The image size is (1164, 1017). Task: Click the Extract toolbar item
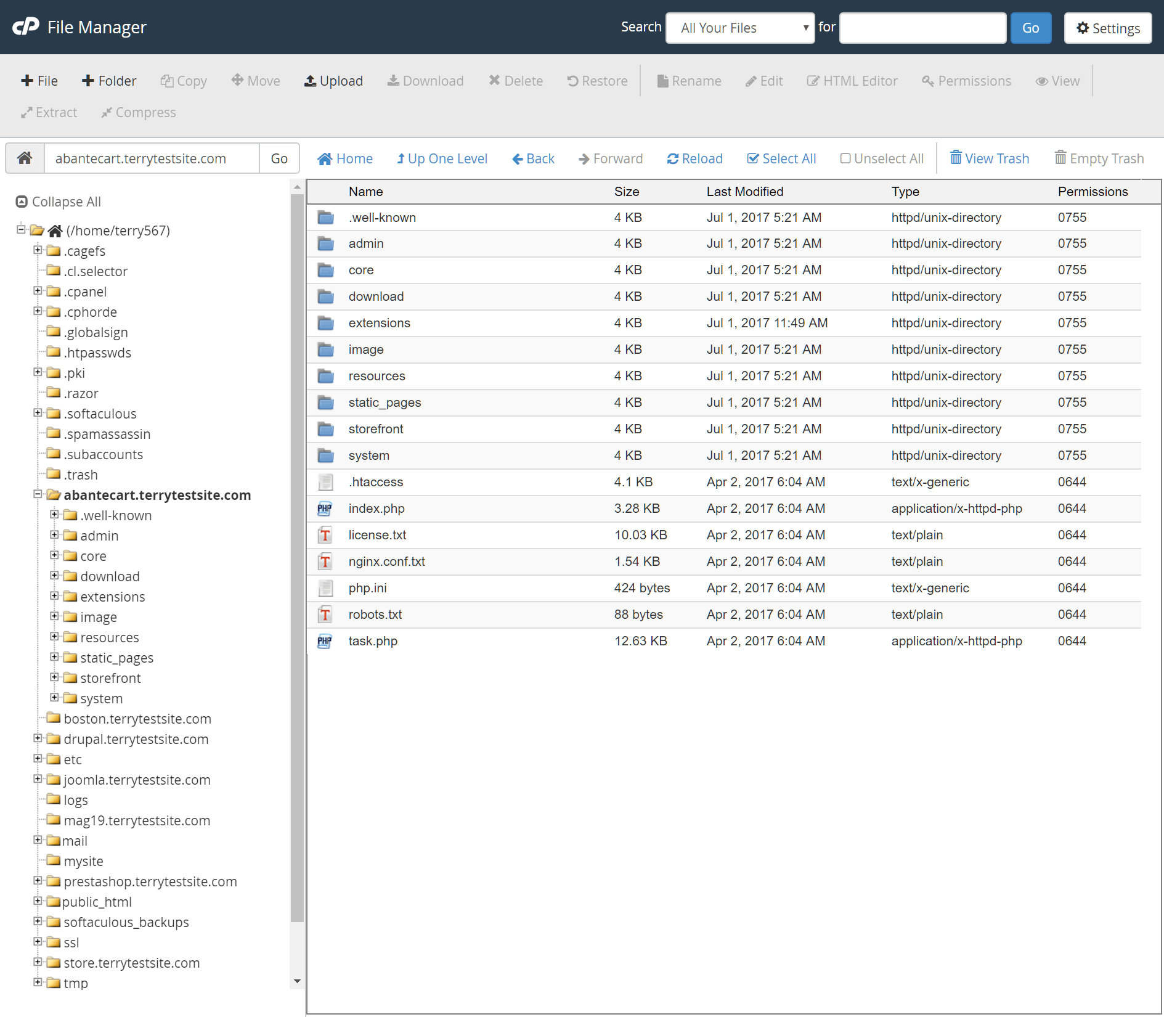tap(49, 112)
